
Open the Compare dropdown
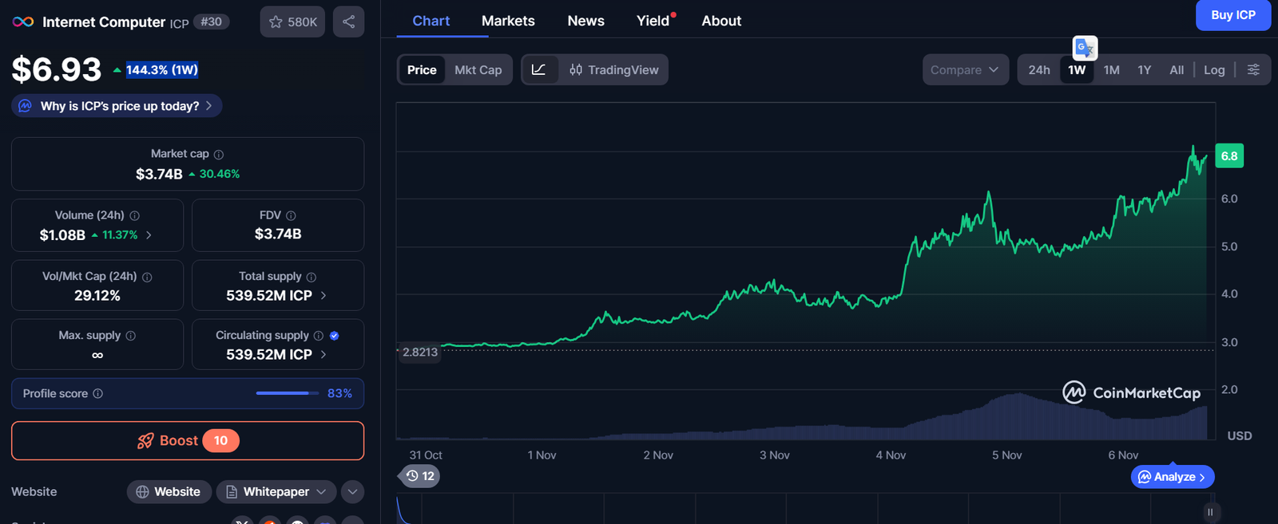point(965,69)
